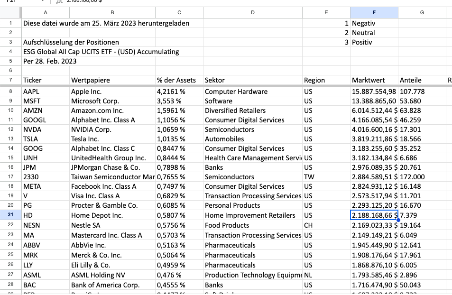
Task: Click 'ASML Holding NV' cell
Action: pyautogui.click(x=112, y=275)
